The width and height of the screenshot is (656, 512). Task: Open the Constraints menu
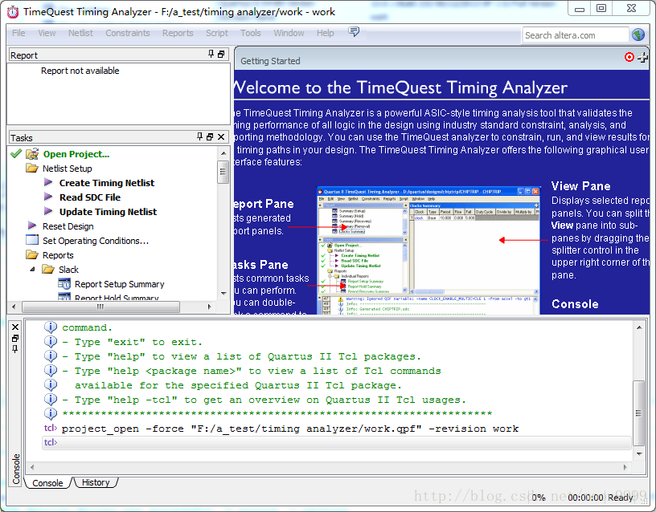127,33
